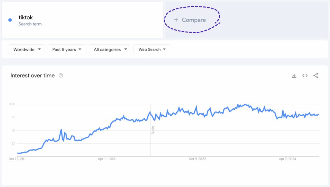The image size is (330, 187).
Task: Click the 75 value on the y-axis
Action: (13, 117)
